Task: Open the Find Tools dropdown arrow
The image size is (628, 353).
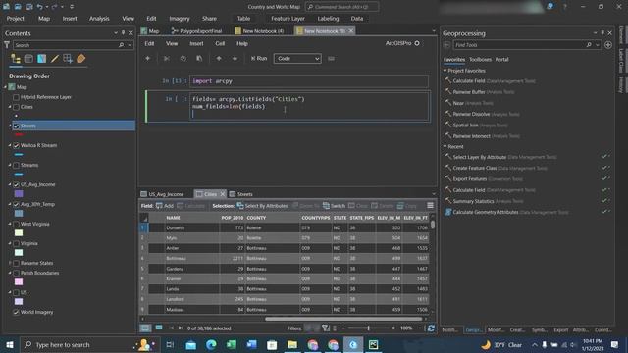Action: [x=598, y=45]
